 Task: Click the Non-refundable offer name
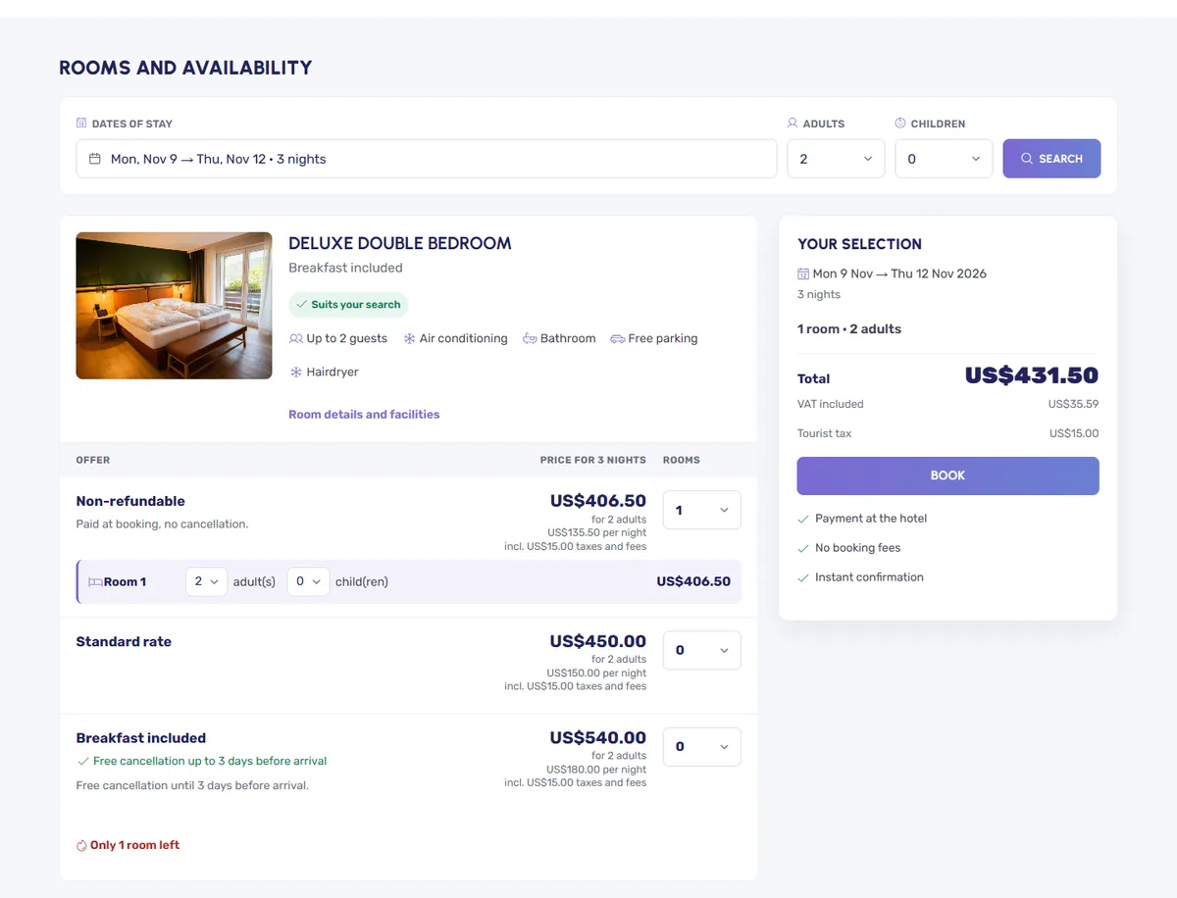click(x=130, y=501)
